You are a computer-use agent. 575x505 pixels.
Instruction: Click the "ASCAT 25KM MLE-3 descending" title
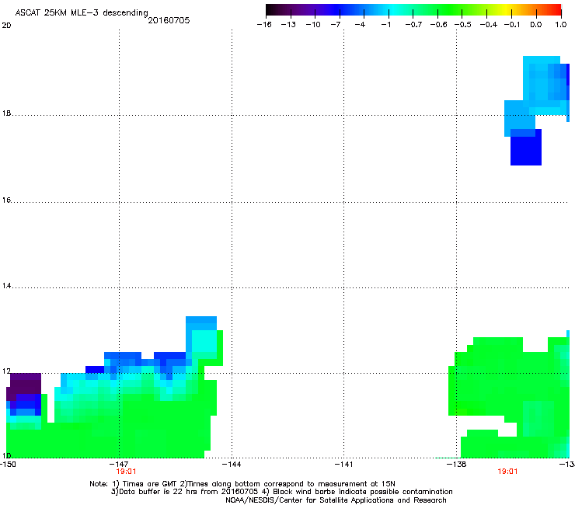pos(82,13)
